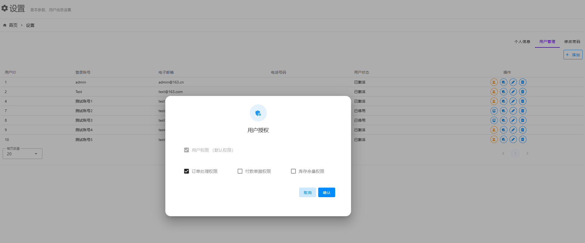Open the 每页数量 dropdown
The width and height of the screenshot is (585, 243).
tap(23, 154)
